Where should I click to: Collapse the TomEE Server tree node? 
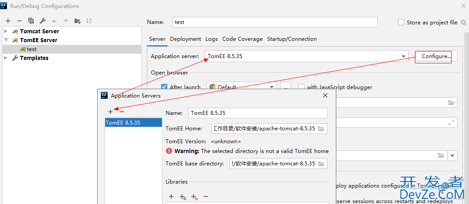[x=6, y=40]
